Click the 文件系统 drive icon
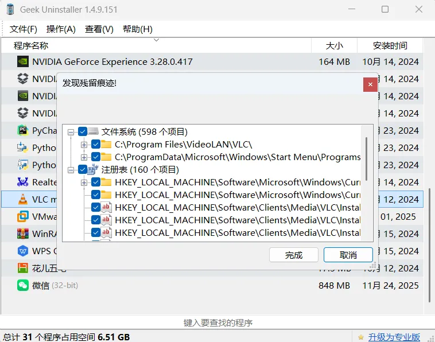 (x=93, y=131)
